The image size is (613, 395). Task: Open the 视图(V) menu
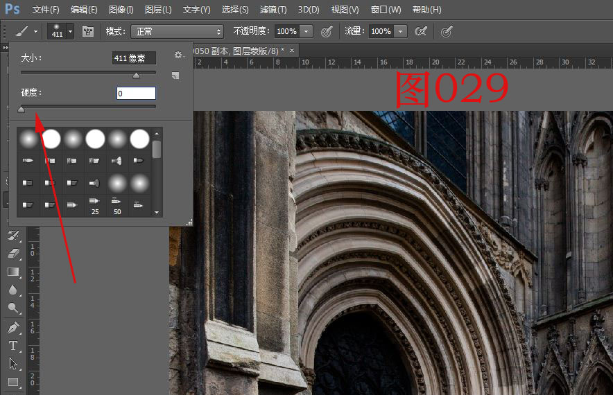click(345, 10)
